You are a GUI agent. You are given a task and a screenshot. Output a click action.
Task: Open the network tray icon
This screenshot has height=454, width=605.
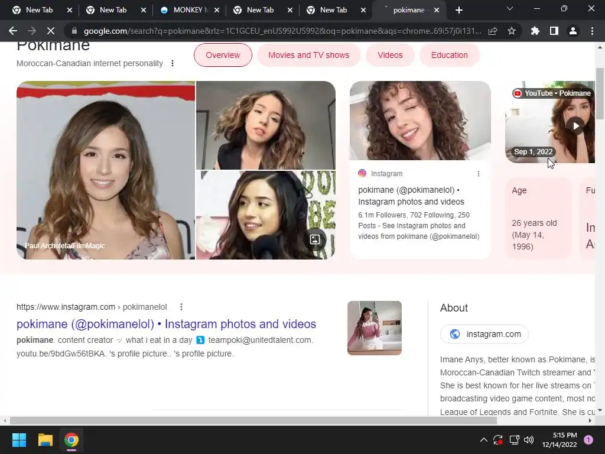pos(515,440)
